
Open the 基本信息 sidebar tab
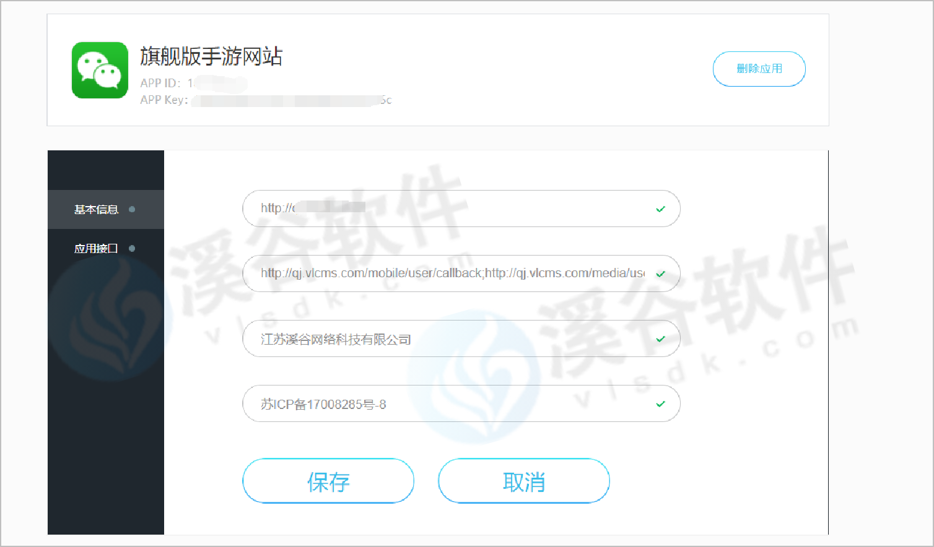106,209
